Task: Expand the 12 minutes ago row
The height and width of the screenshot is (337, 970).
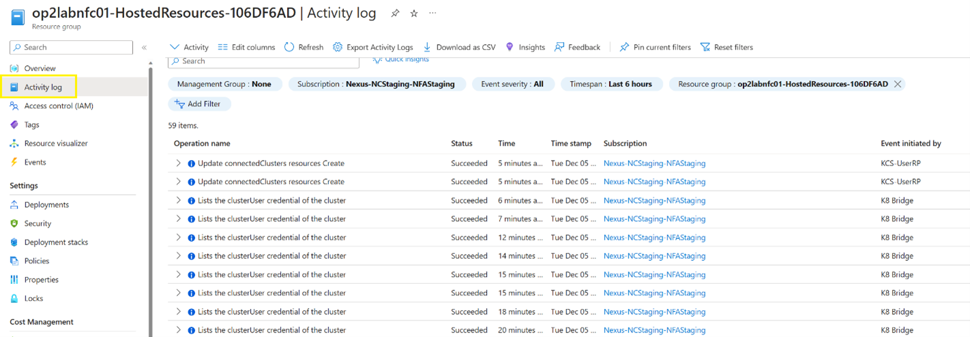Action: pos(178,238)
